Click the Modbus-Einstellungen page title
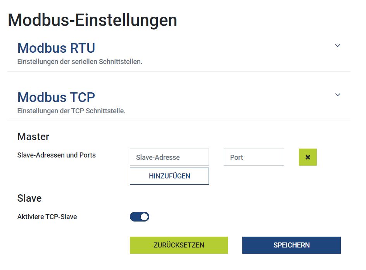Image resolution: width=366 pixels, height=270 pixels. coord(92,20)
